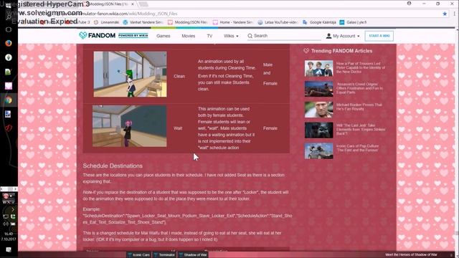Launch Firefox from the taskbar

pos(8,43)
